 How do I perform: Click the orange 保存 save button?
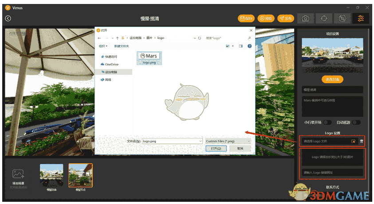pos(246,18)
